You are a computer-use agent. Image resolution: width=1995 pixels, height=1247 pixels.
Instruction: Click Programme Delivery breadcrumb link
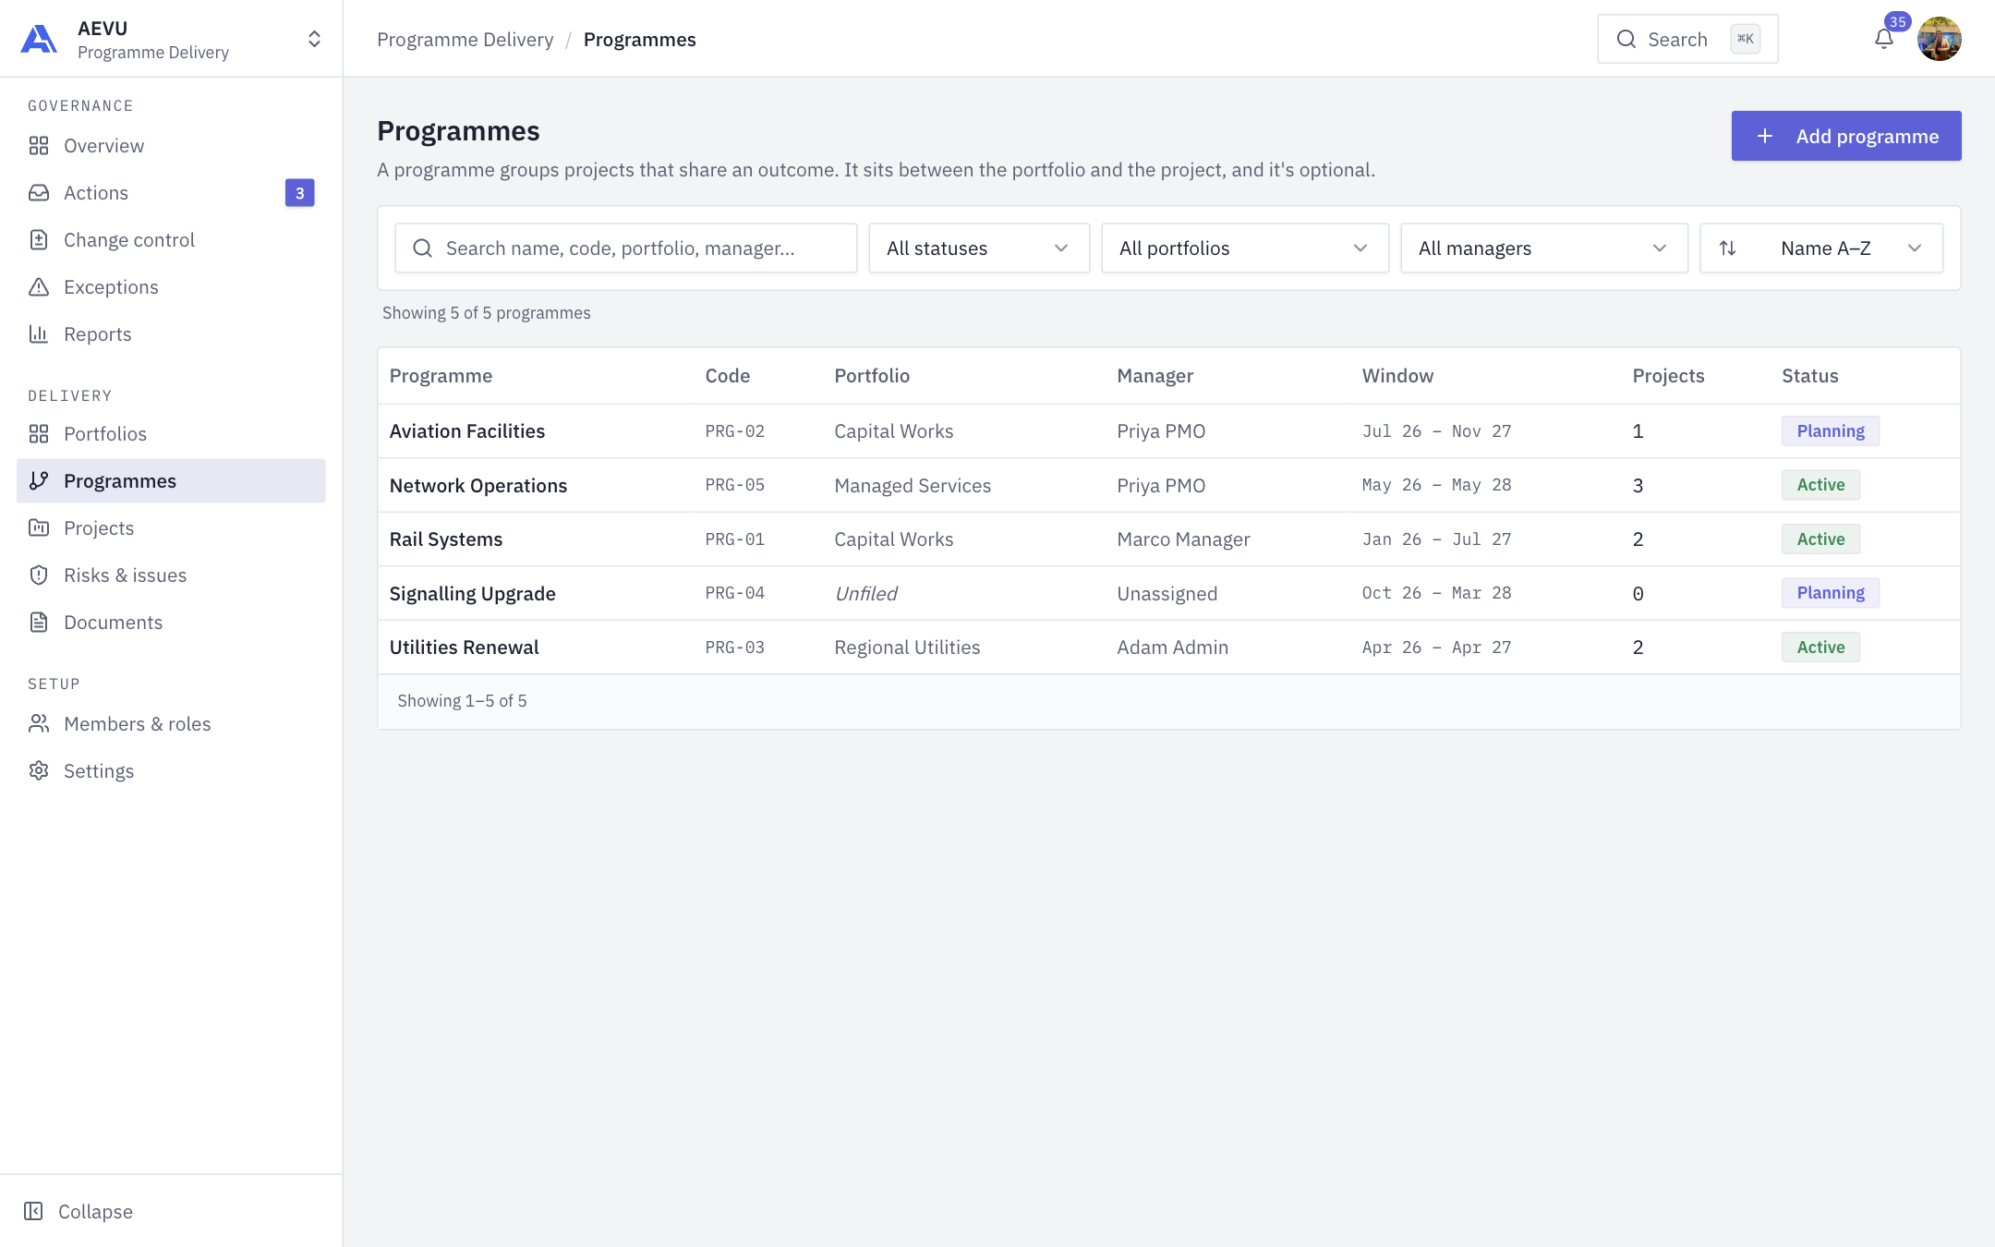[465, 40]
